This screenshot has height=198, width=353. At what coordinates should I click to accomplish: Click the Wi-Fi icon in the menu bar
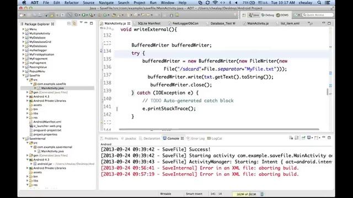pos(215,3)
